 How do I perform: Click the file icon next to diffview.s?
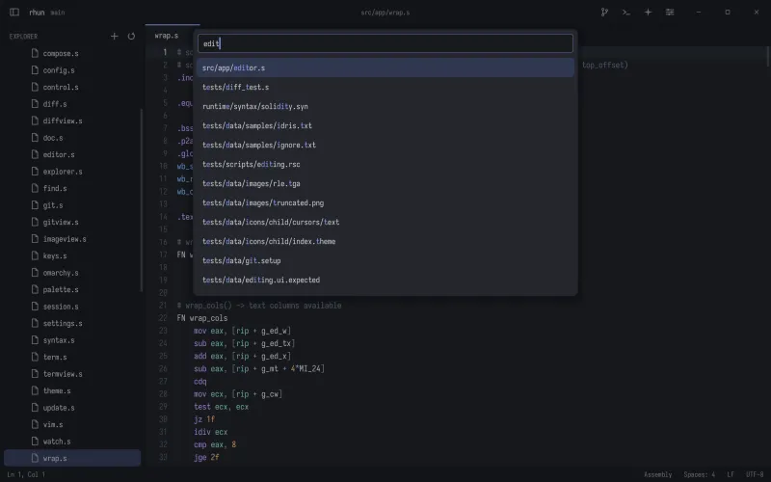pos(35,120)
